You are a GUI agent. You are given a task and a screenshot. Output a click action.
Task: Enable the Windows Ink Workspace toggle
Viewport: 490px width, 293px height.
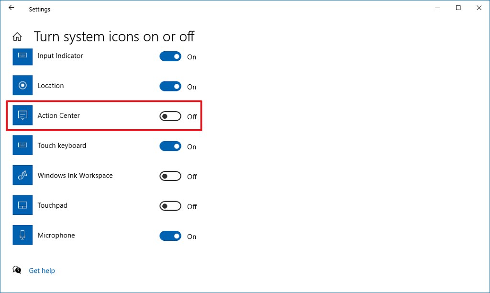pos(170,176)
